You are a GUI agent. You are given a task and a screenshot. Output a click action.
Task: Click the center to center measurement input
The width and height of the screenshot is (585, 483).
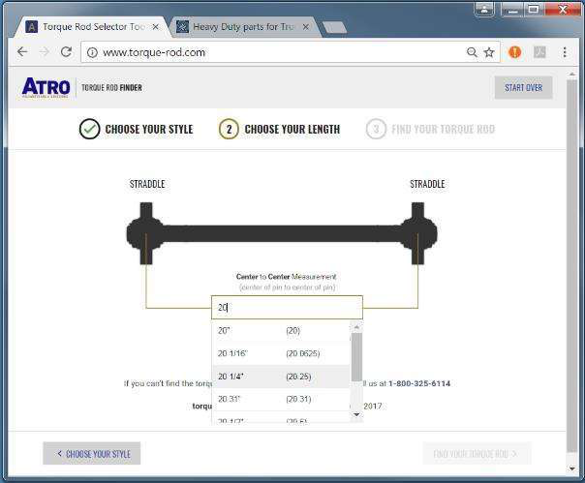tap(287, 308)
